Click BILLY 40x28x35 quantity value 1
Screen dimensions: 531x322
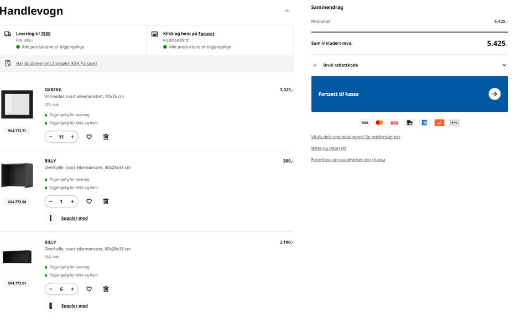click(61, 201)
